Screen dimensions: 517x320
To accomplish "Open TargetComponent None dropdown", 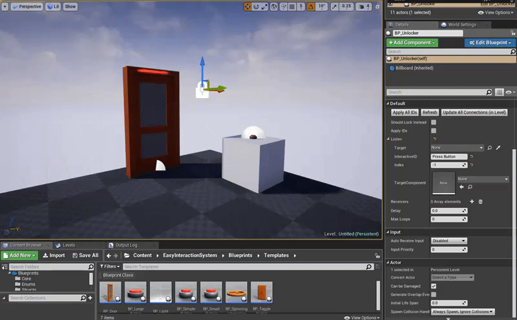I will [x=483, y=179].
